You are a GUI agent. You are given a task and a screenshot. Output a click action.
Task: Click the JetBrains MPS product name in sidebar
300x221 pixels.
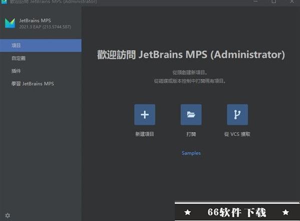35,20
